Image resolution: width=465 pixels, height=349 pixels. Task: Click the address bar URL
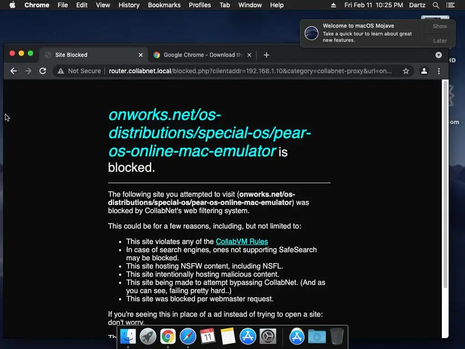coord(250,71)
